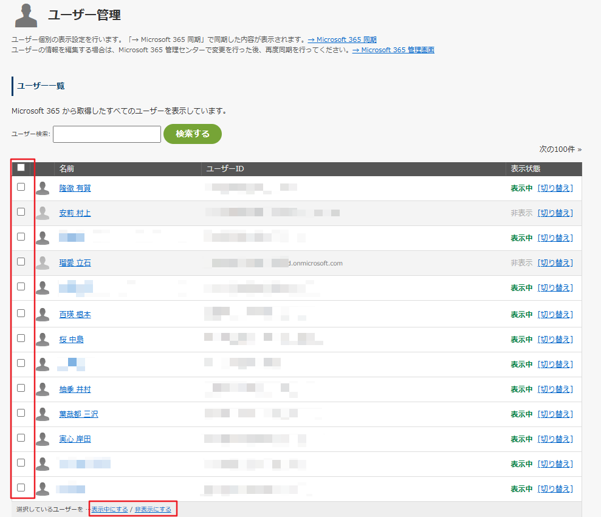Click the avatar icon of 業哉都 三沢
The height and width of the screenshot is (517, 601).
click(43, 414)
